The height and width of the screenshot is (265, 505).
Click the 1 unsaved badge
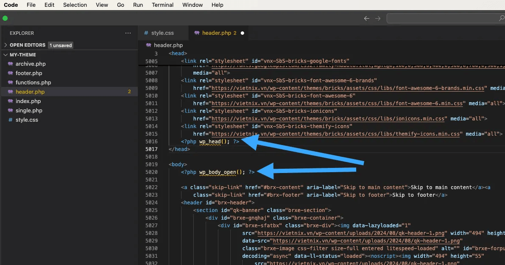pos(61,45)
